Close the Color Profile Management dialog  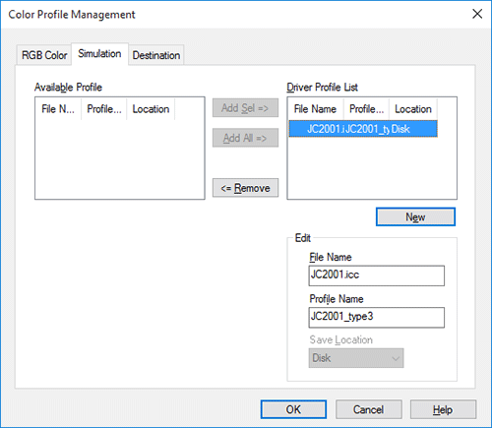(477, 14)
